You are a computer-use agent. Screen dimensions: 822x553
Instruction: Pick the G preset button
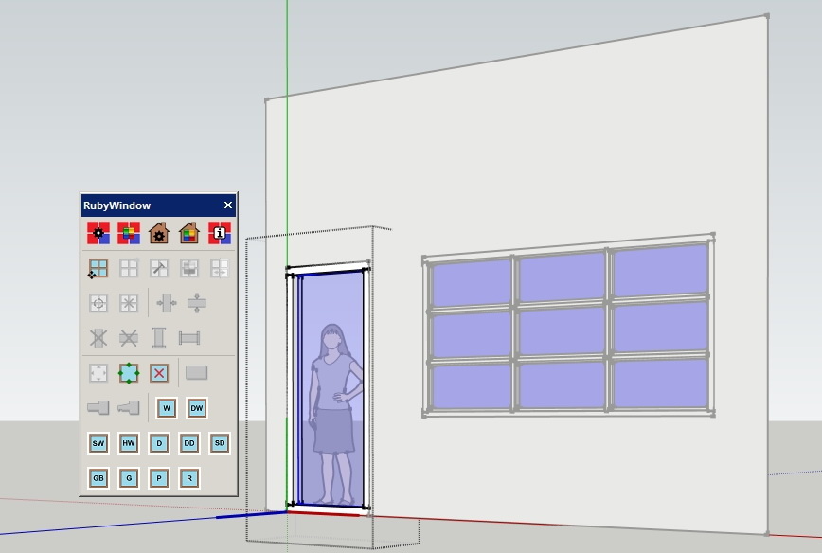pyautogui.click(x=129, y=478)
